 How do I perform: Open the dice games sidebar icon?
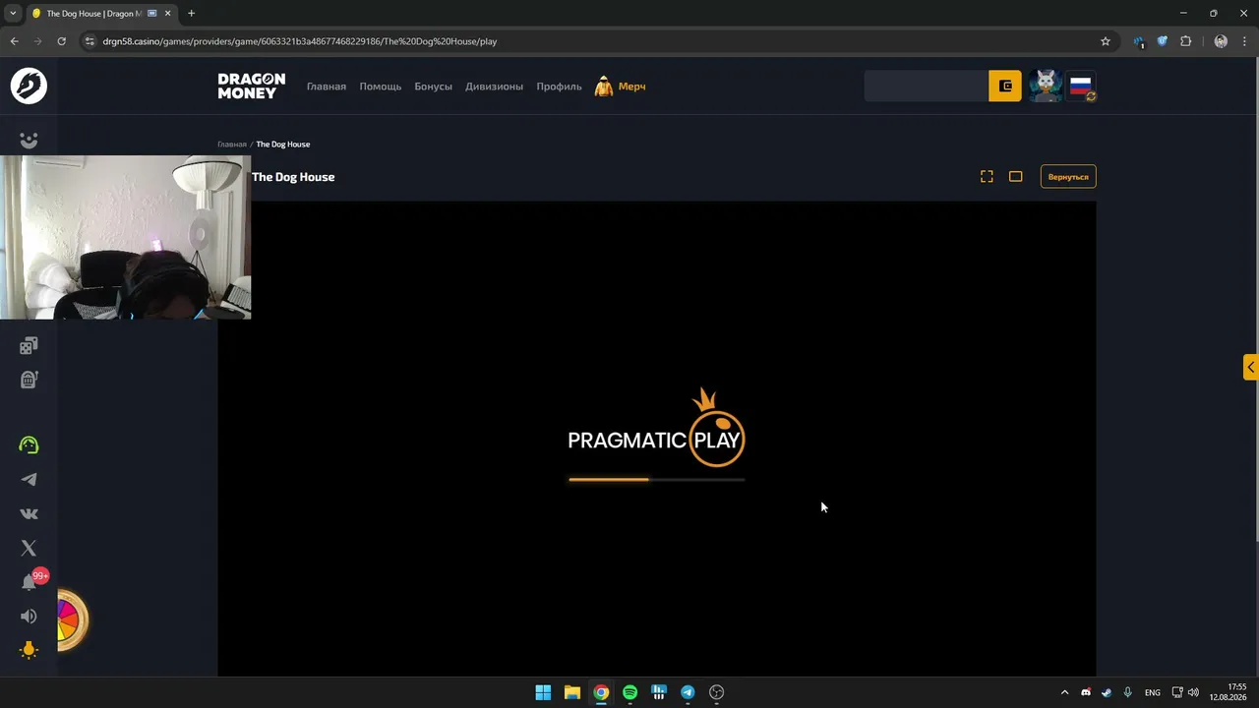29,345
